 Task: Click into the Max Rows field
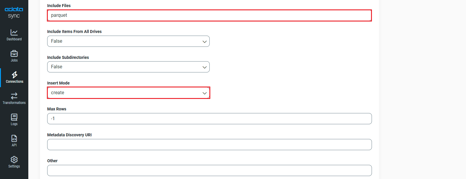209,119
